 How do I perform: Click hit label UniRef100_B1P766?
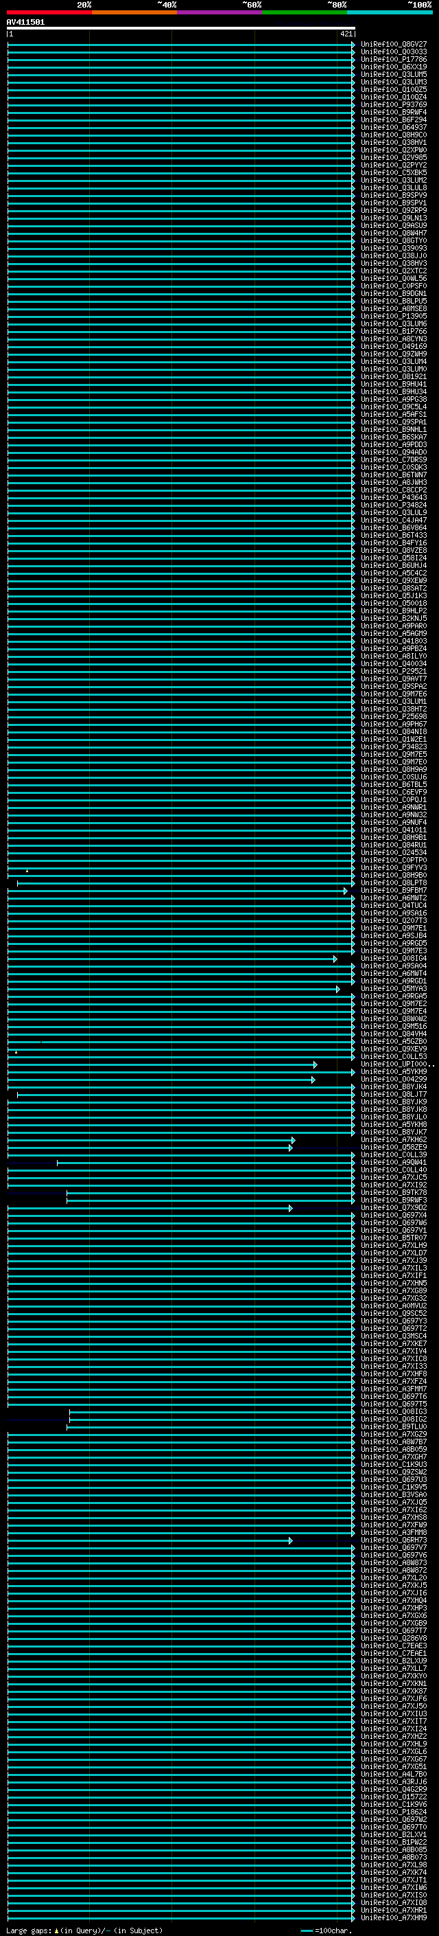(x=394, y=331)
